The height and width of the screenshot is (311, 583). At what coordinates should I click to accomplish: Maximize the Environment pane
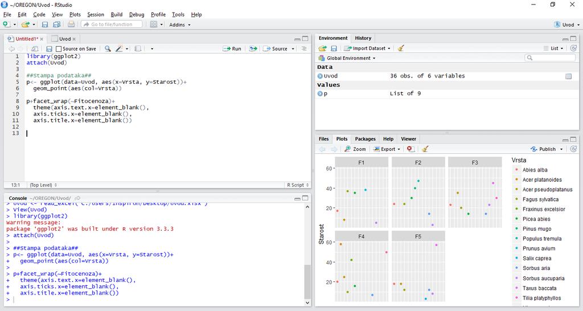tap(573, 38)
